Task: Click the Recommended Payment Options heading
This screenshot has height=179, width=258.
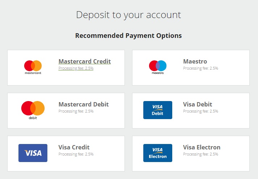Action: [128, 36]
